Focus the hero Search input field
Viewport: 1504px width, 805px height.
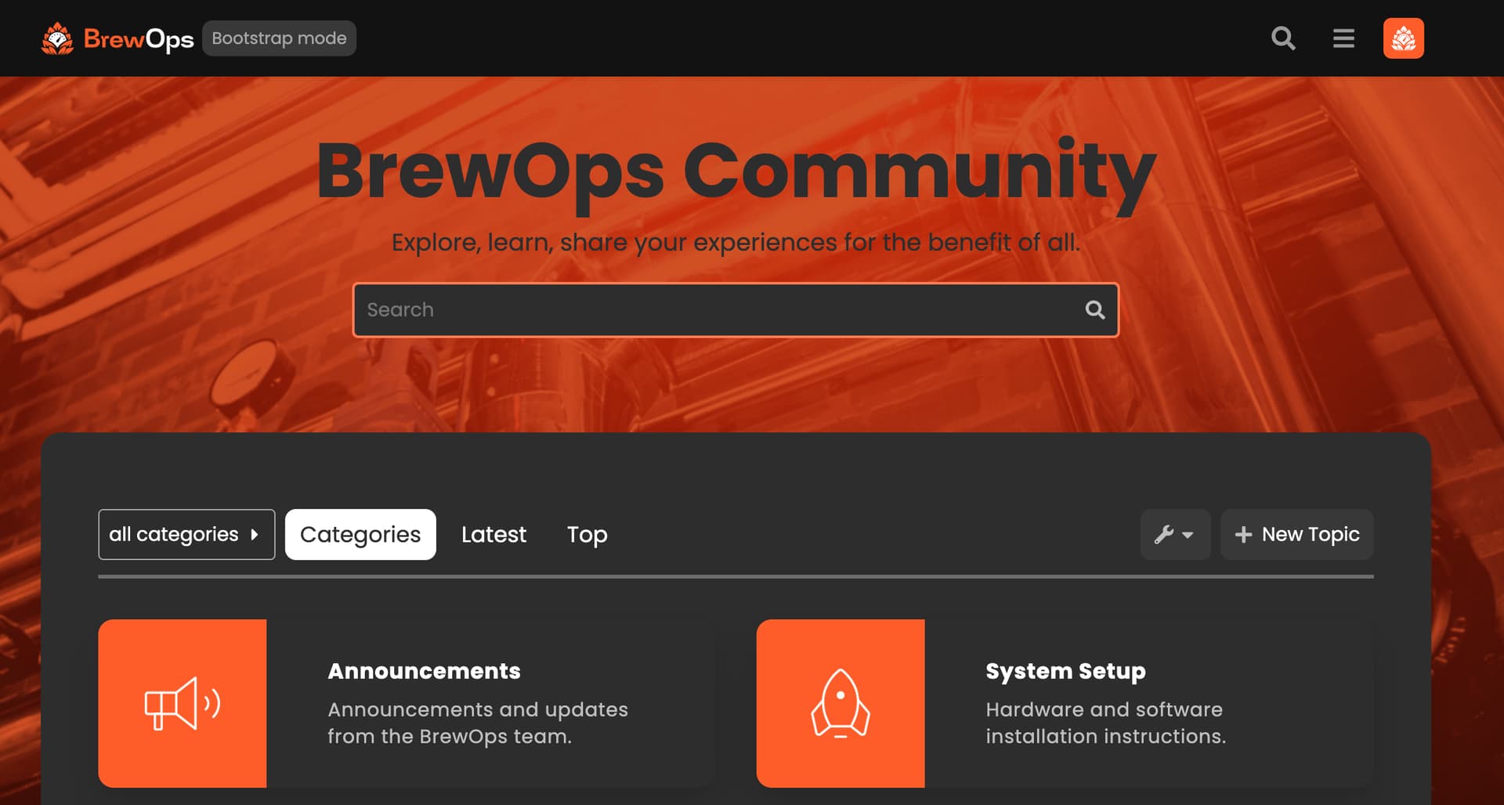pyautogui.click(x=717, y=310)
